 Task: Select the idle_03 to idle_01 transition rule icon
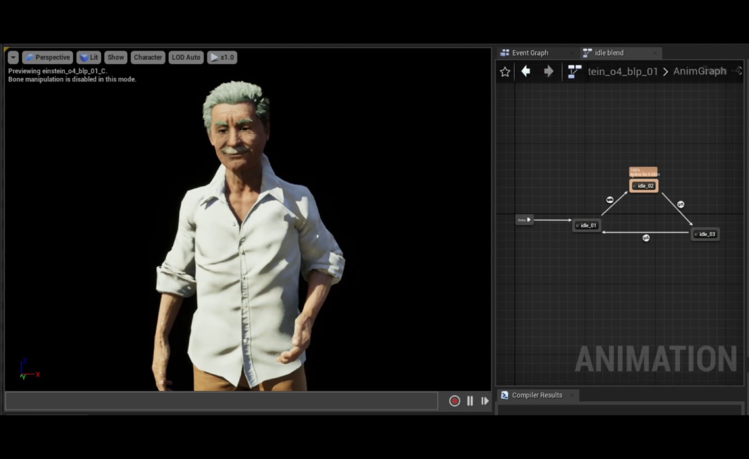point(646,238)
